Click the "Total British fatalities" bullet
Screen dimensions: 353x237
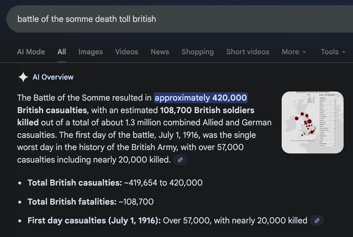click(72, 202)
